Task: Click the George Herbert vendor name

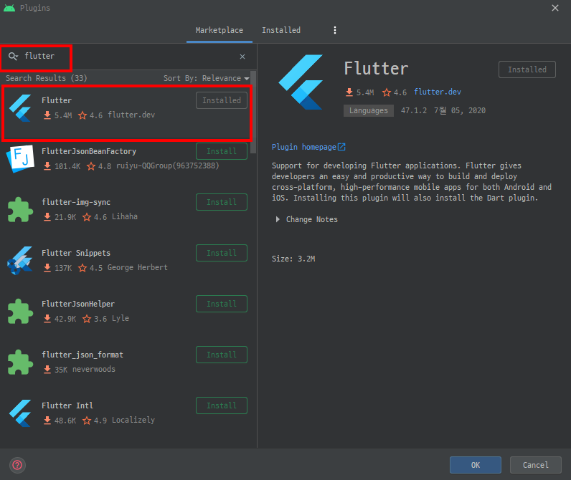Action: [137, 268]
